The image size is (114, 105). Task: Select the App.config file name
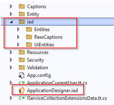[39, 76]
